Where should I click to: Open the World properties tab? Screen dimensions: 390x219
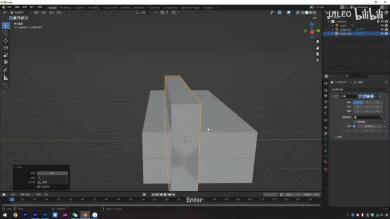pyautogui.click(x=326, y=113)
